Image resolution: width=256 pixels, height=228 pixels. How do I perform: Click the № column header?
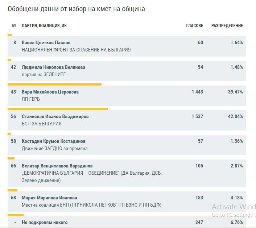click(x=14, y=26)
